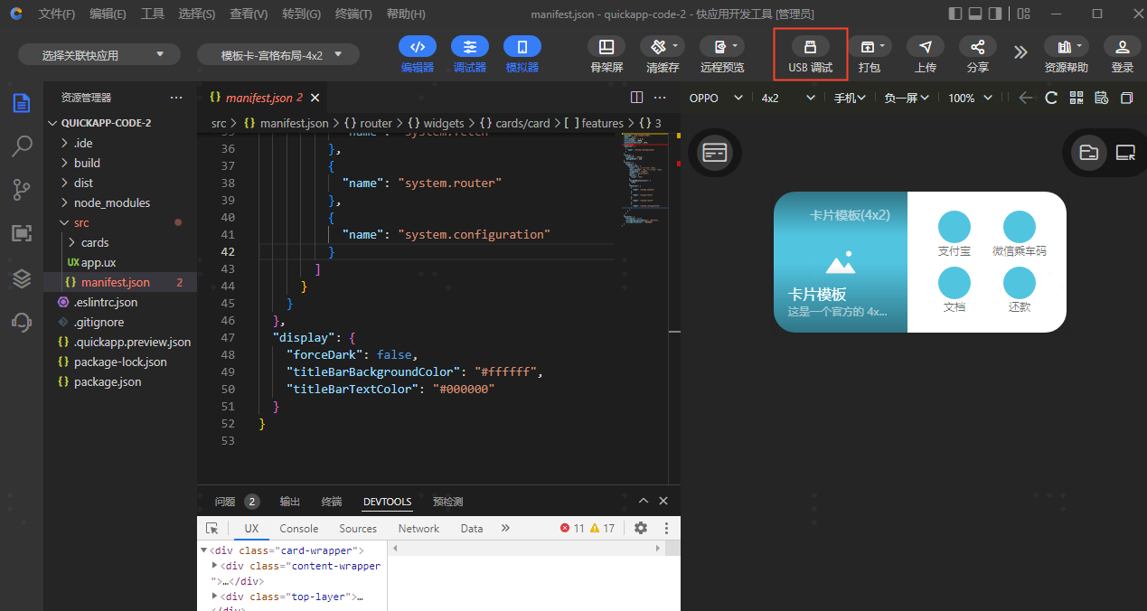Open Search in the activity bar
Image resolution: width=1147 pixels, height=611 pixels.
point(22,146)
